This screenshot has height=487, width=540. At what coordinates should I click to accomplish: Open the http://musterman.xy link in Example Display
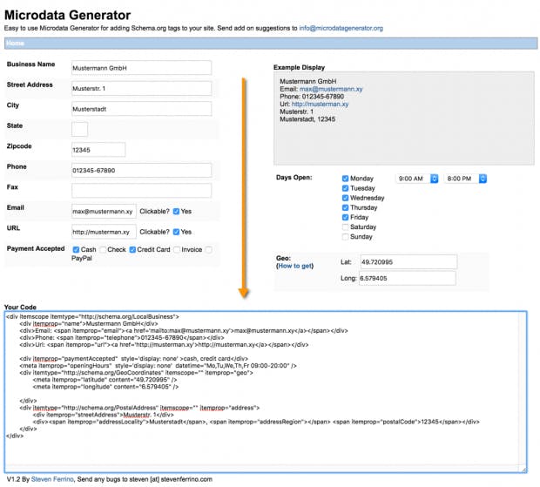(x=320, y=104)
